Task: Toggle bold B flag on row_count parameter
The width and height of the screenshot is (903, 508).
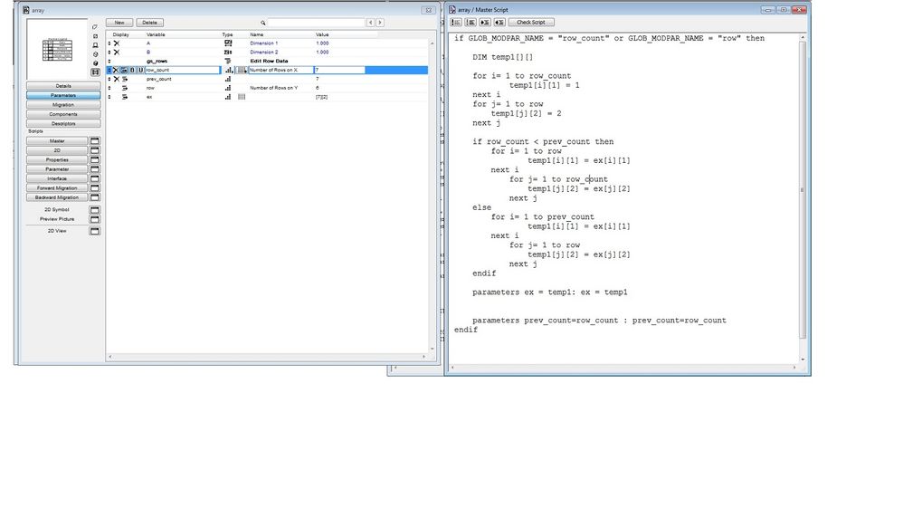Action: coord(132,70)
